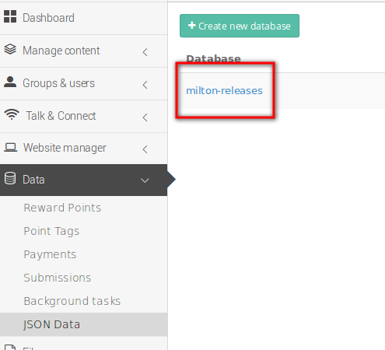Open the Point Tags submenu item

pyautogui.click(x=51, y=231)
